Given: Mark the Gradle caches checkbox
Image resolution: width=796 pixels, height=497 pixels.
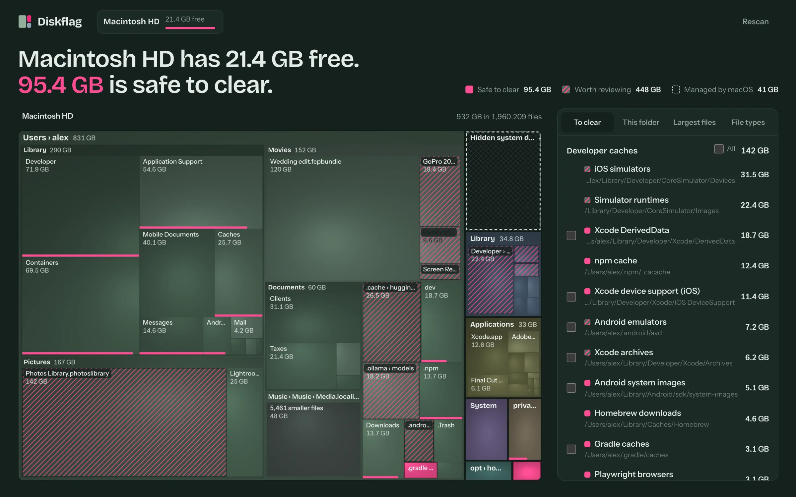Looking at the screenshot, I should click(x=571, y=449).
